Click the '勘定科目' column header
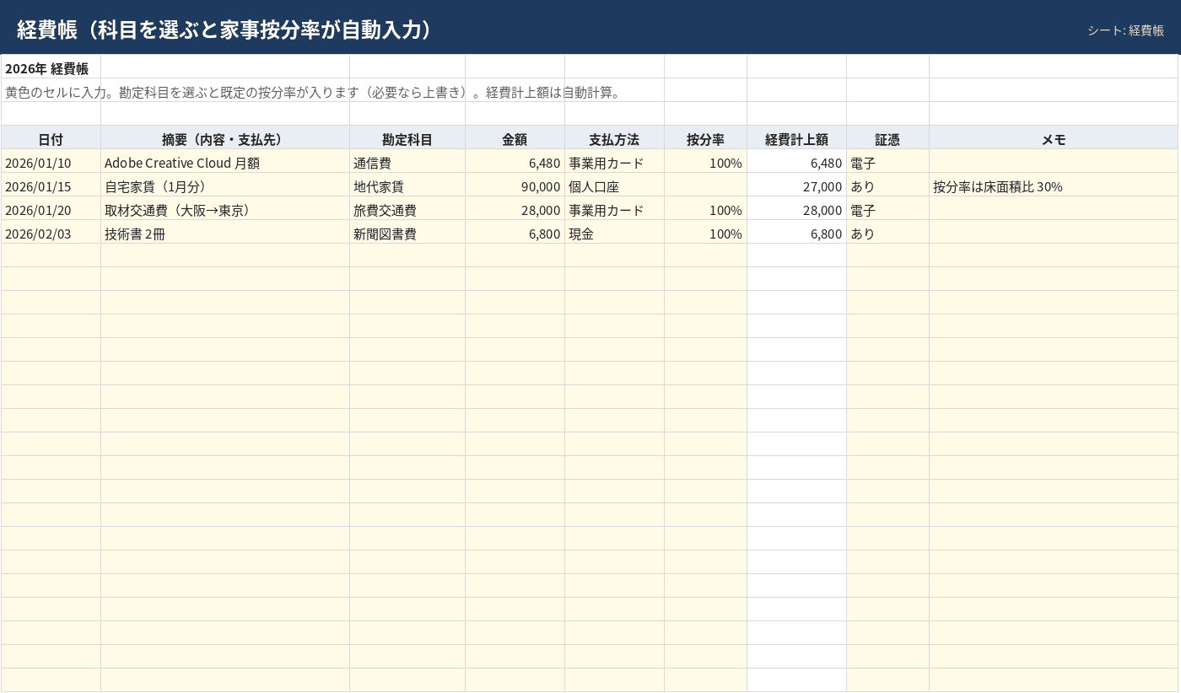 click(407, 138)
